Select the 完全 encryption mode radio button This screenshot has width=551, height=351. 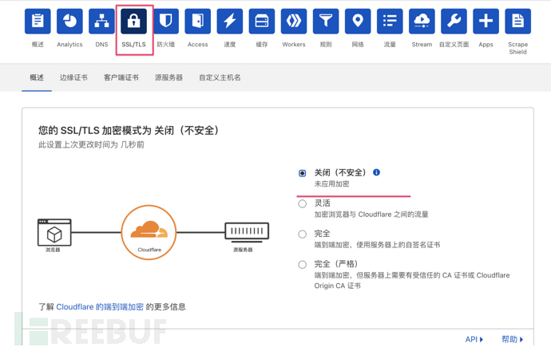tap(302, 234)
